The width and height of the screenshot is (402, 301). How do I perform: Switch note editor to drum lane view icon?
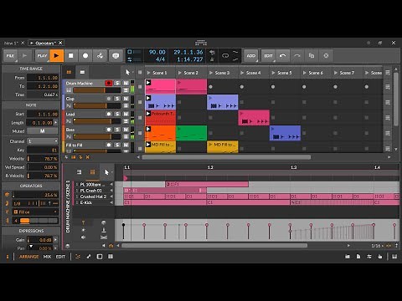click(92, 172)
